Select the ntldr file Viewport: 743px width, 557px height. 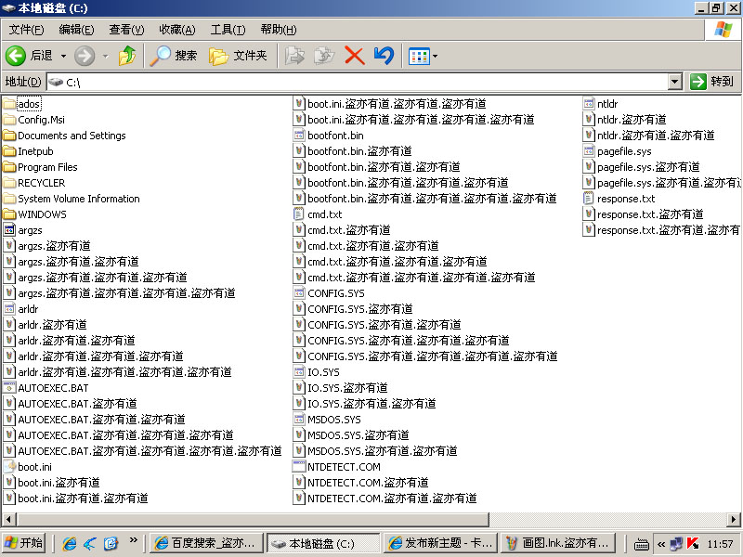pyautogui.click(x=600, y=104)
